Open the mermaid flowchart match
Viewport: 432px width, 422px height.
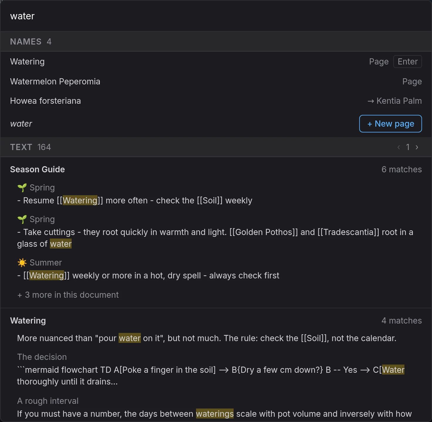pos(216,369)
